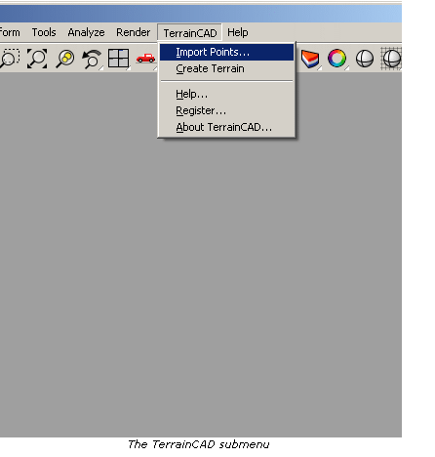Open the rainbow color wheel tool

[x=336, y=59]
